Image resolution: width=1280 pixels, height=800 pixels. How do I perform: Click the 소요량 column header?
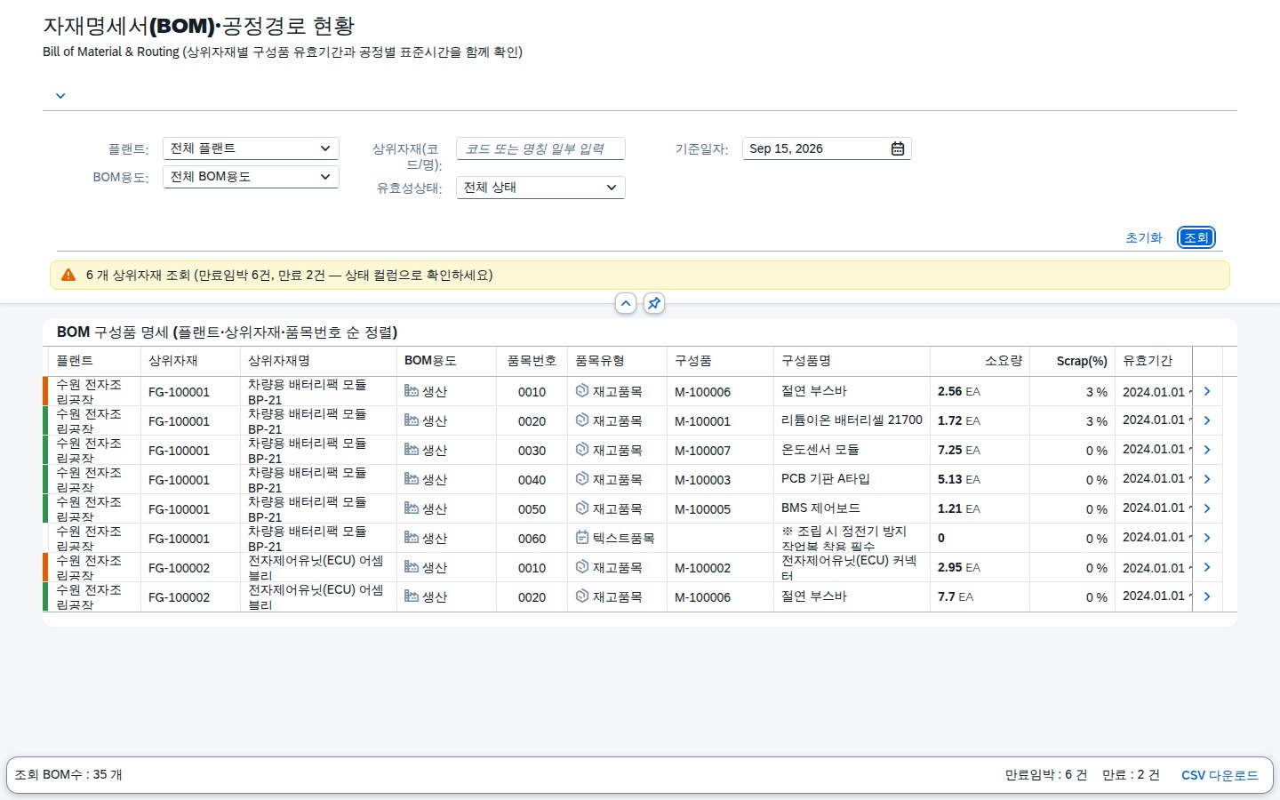pos(980,361)
